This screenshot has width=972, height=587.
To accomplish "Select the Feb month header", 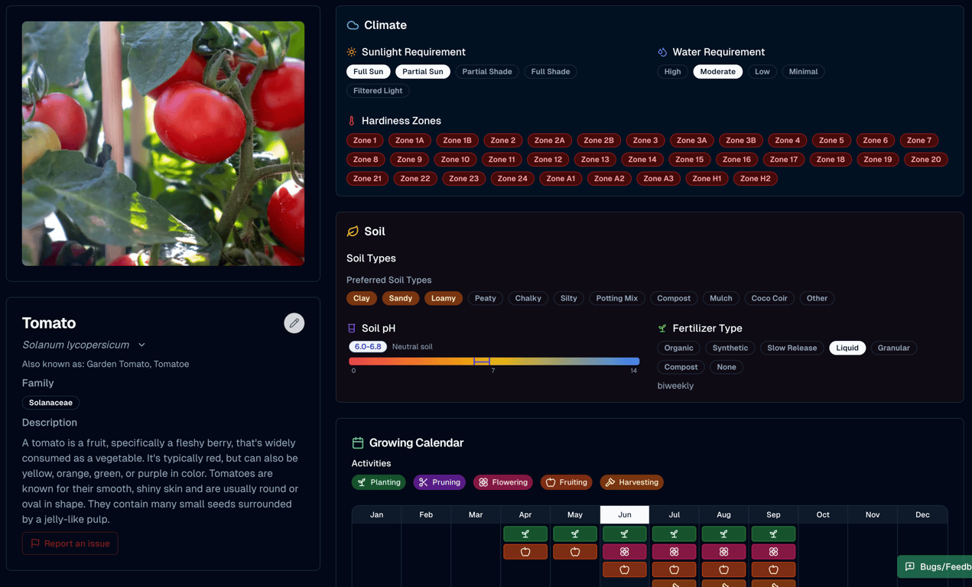I will point(426,514).
